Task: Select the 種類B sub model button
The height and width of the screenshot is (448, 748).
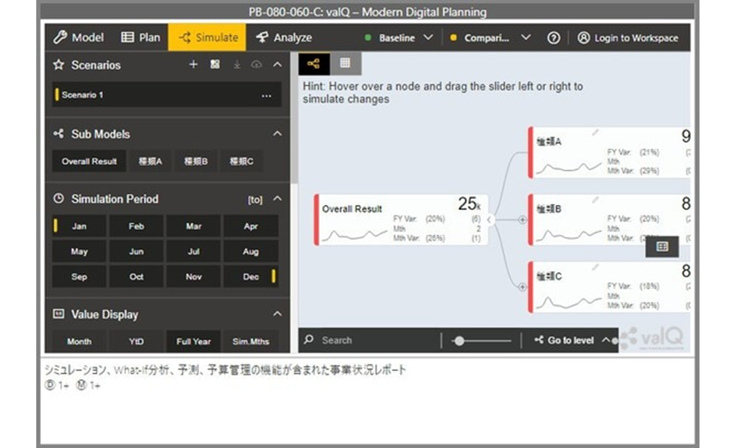Action: [196, 162]
